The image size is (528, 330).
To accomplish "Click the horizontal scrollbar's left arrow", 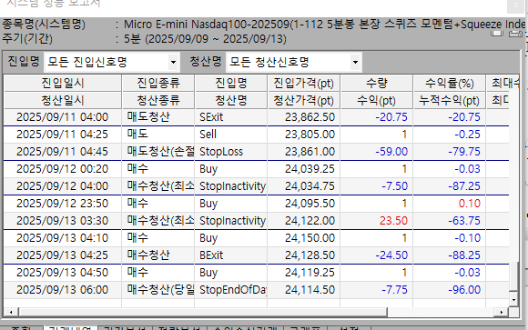I will [11, 312].
